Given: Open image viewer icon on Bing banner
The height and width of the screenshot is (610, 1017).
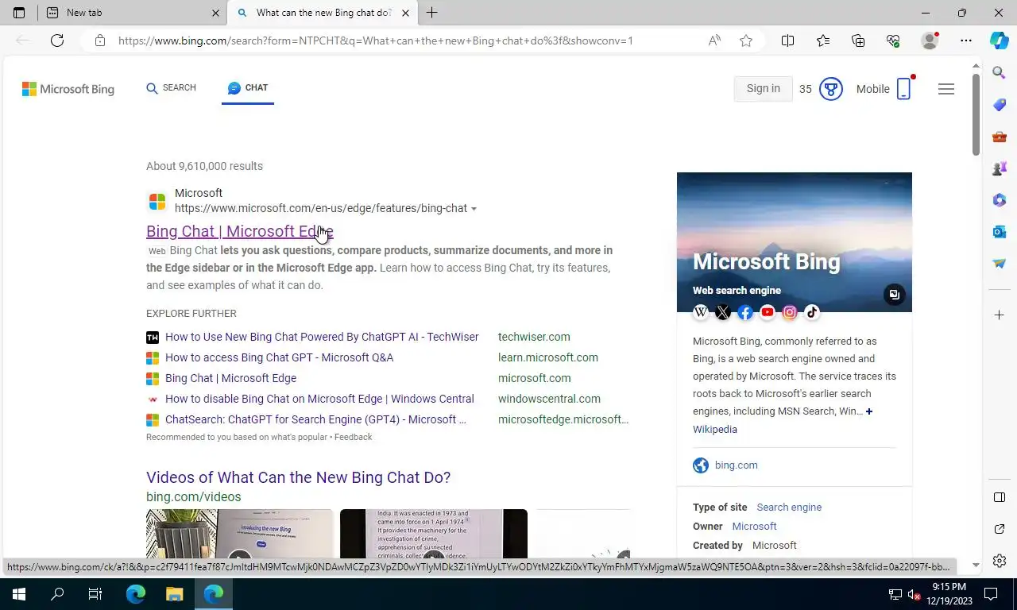Looking at the screenshot, I should [894, 295].
